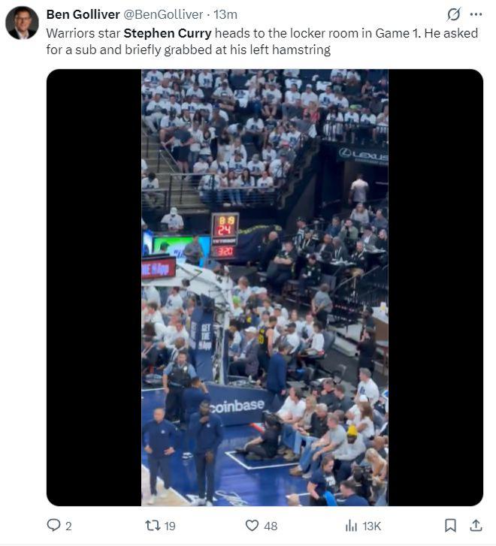Click the coinbase sign inside the video

(x=237, y=406)
